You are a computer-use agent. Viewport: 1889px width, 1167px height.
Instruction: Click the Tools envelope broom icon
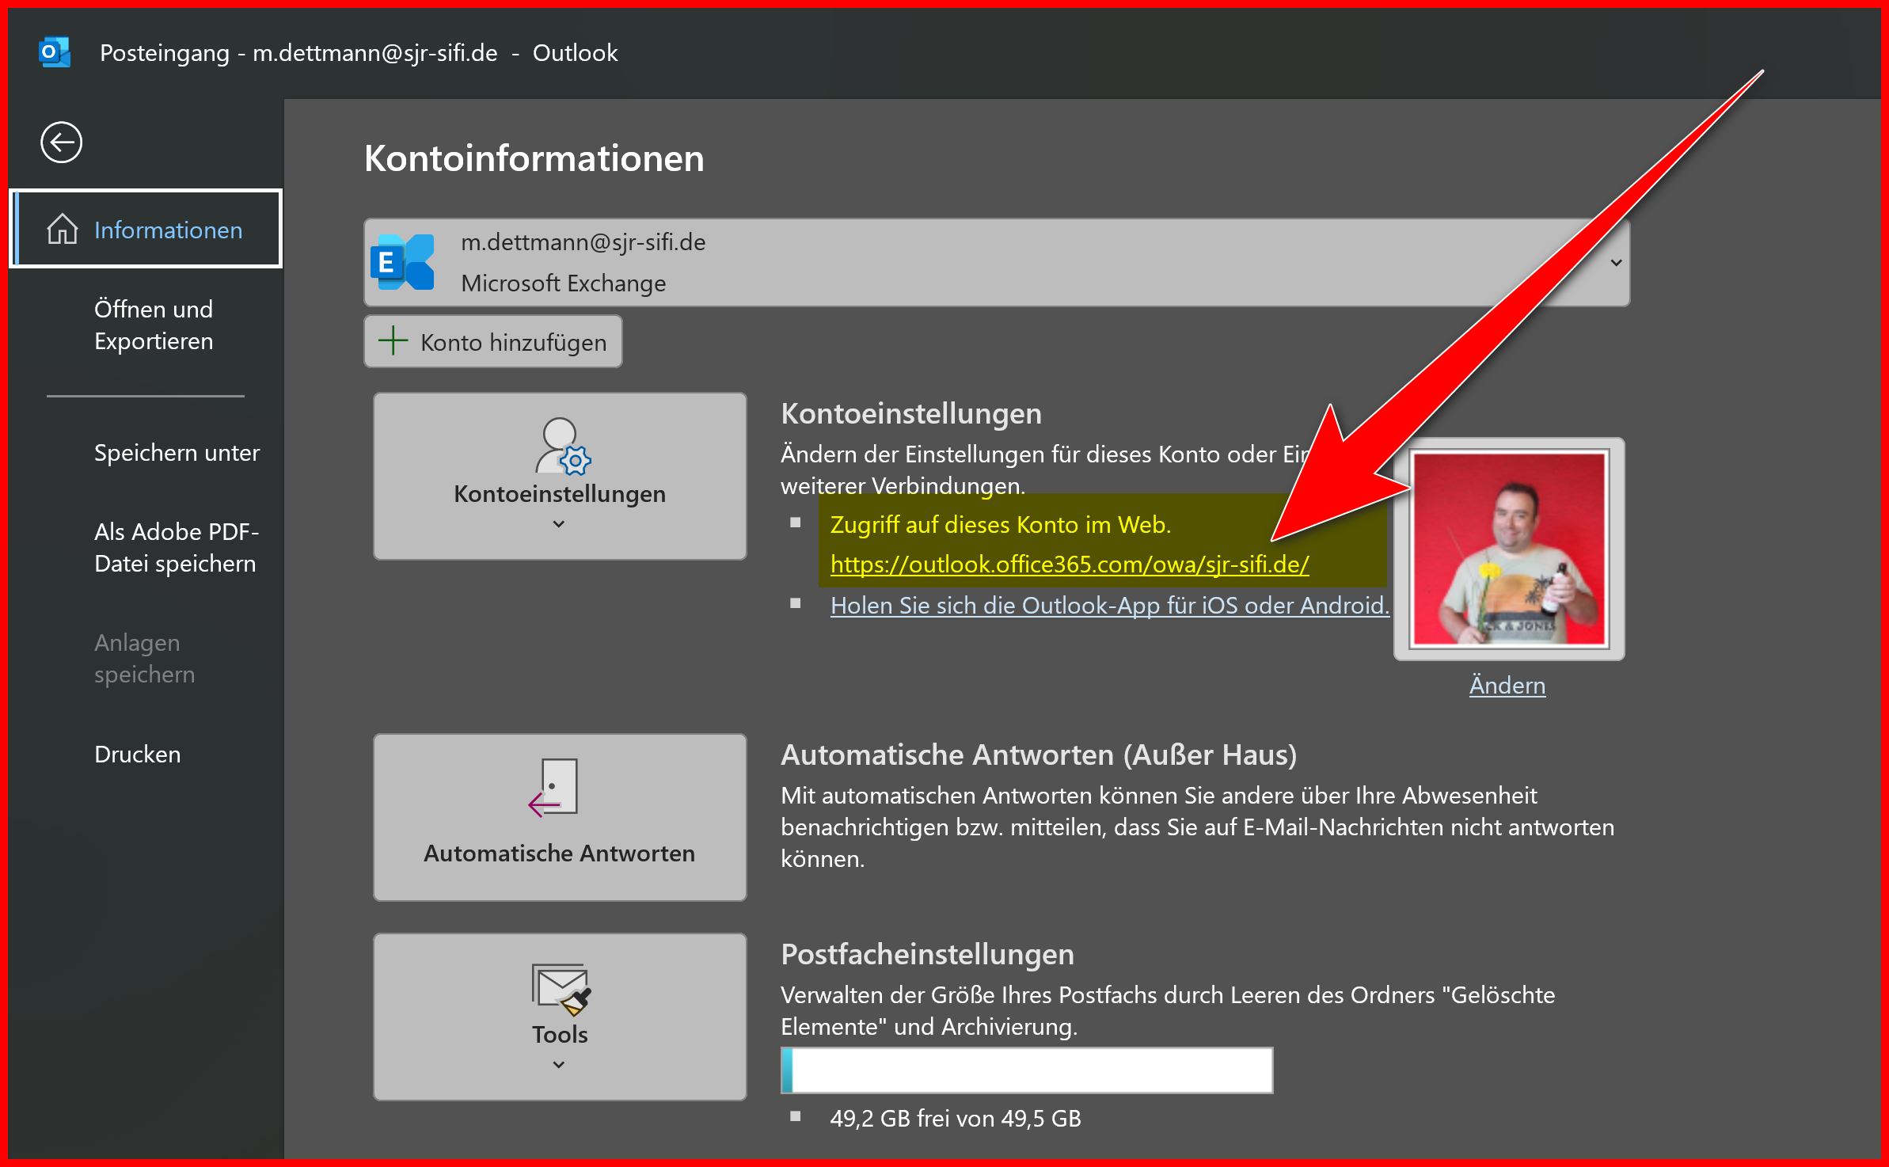561,989
